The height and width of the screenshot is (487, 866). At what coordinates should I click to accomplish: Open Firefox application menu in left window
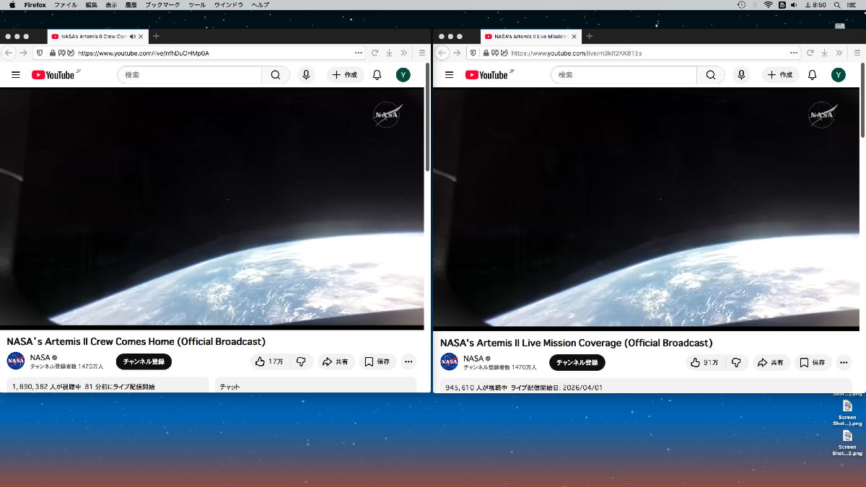(x=422, y=53)
